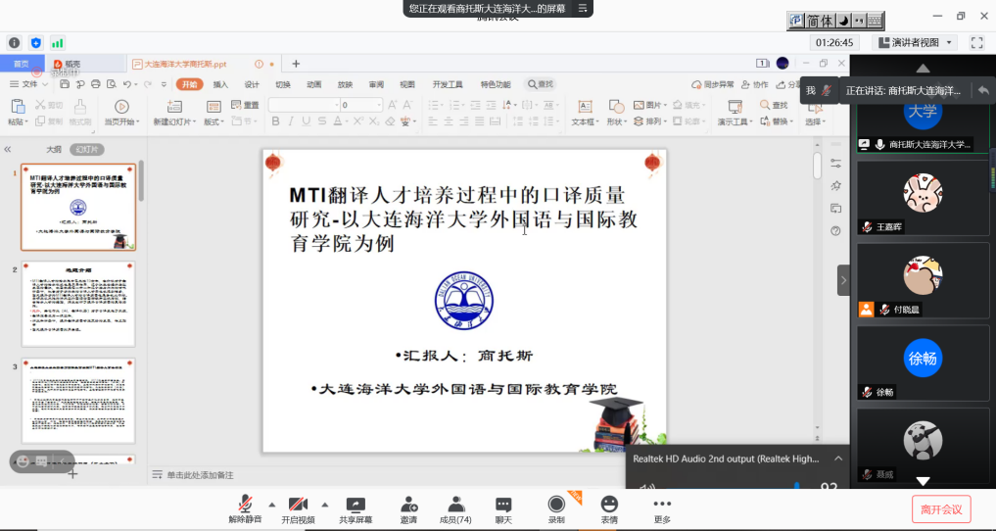
Task: Collapse the participant panel chevron
Action: point(843,280)
